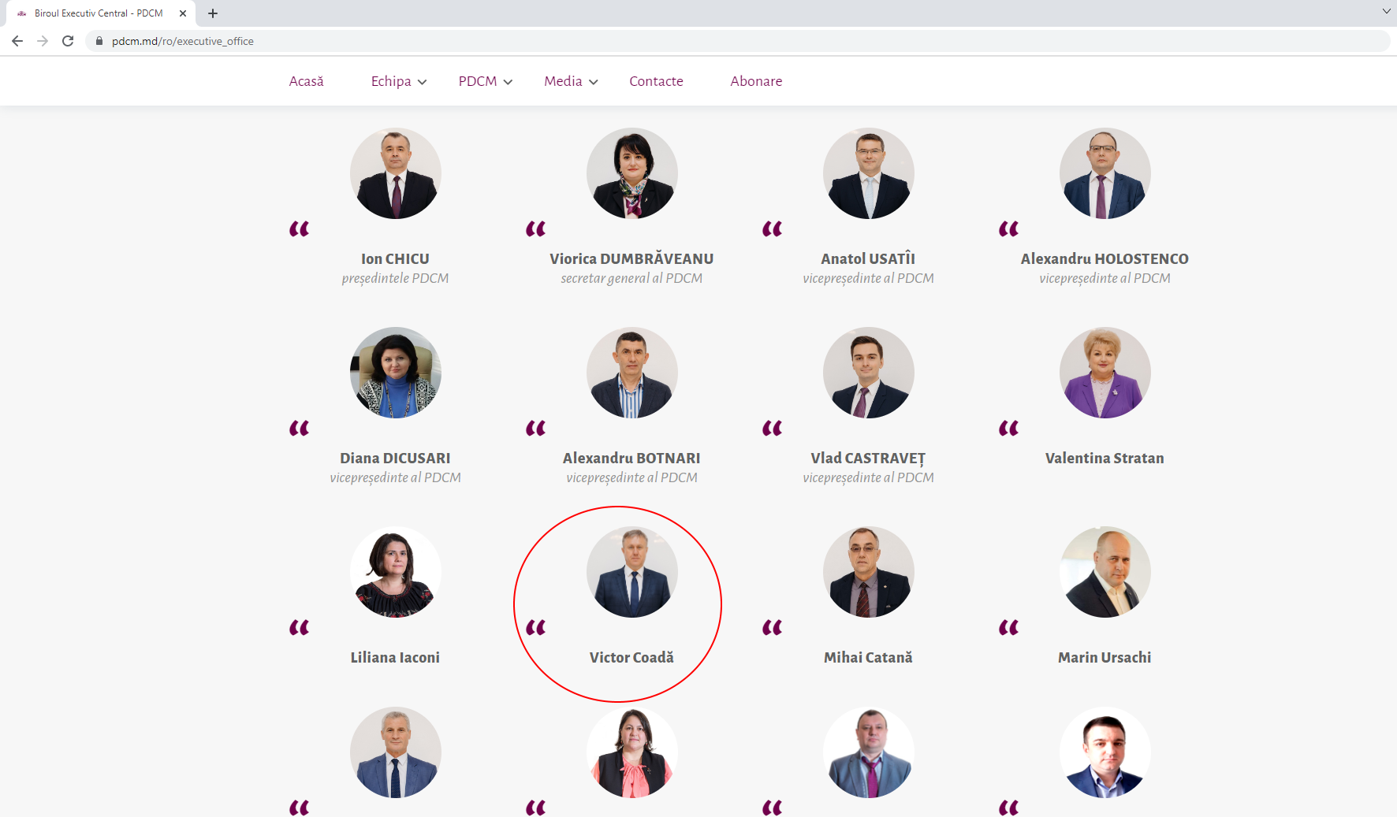Click quote mark beside Ion CHICU
1397x817 pixels.
(x=300, y=229)
